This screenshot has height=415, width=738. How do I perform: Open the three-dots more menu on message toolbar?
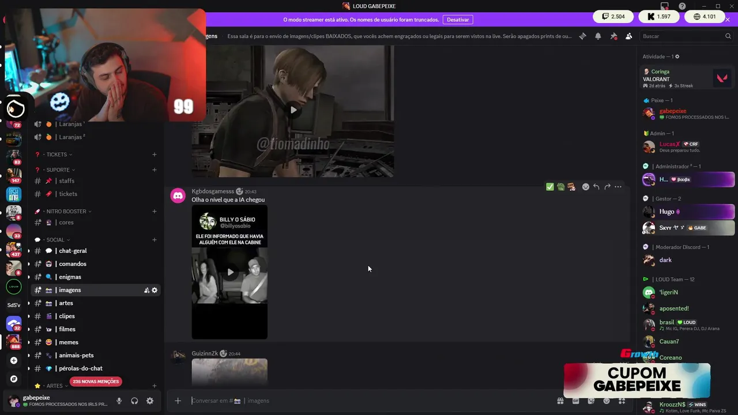618,187
